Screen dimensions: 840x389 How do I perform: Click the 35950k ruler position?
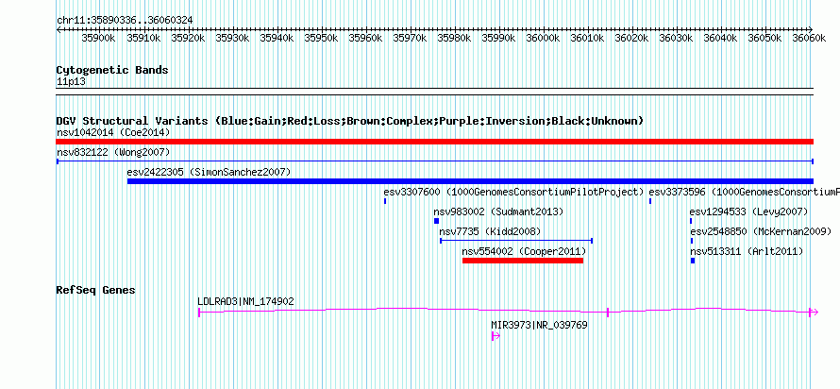pyautogui.click(x=320, y=38)
